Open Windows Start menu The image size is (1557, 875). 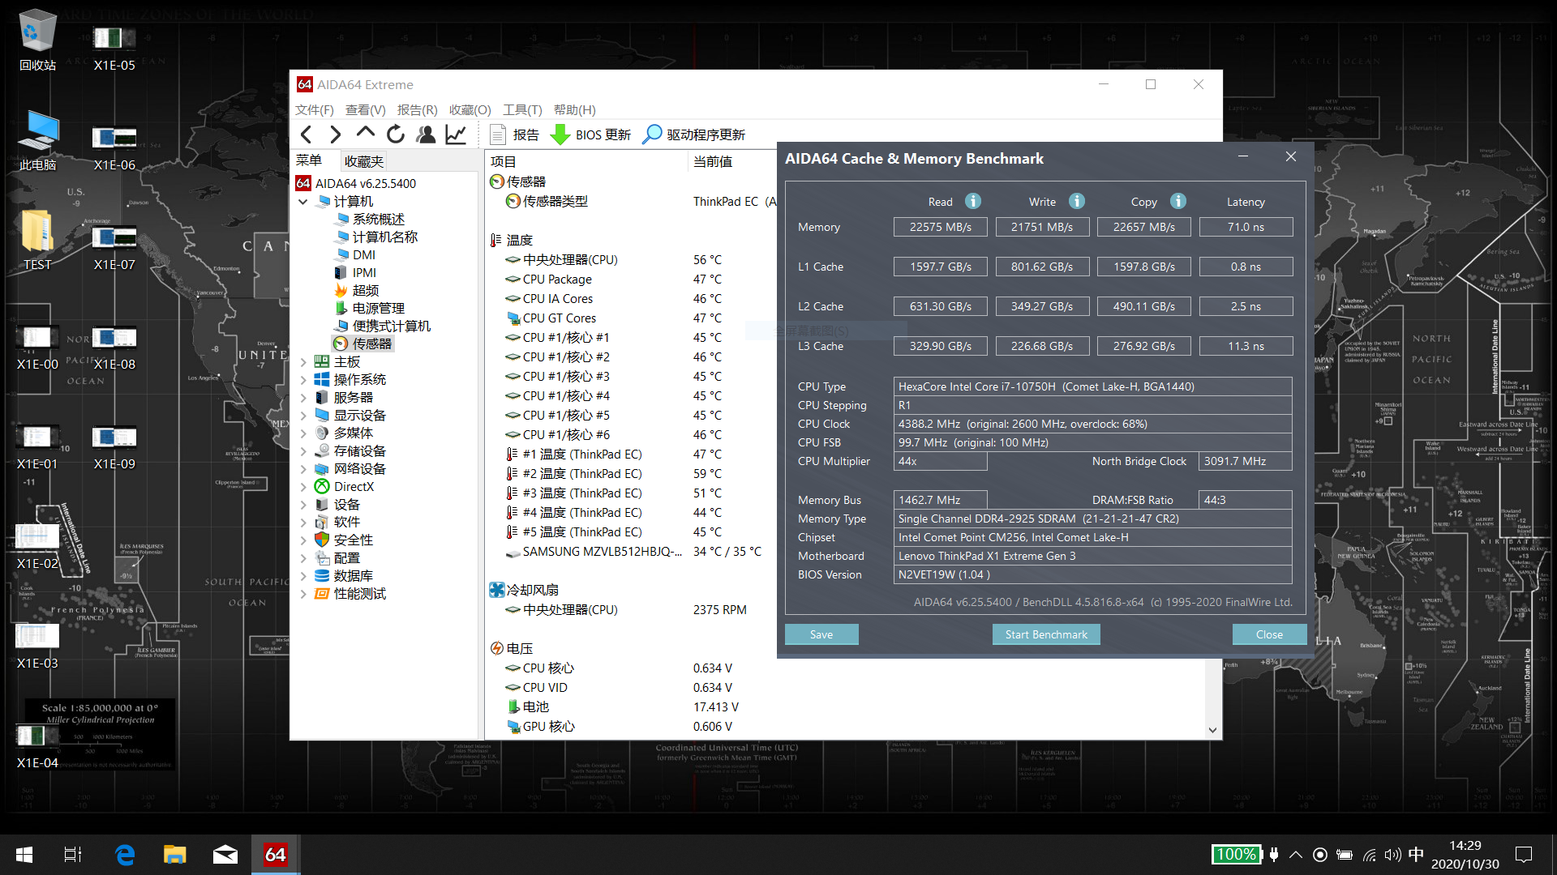click(24, 855)
